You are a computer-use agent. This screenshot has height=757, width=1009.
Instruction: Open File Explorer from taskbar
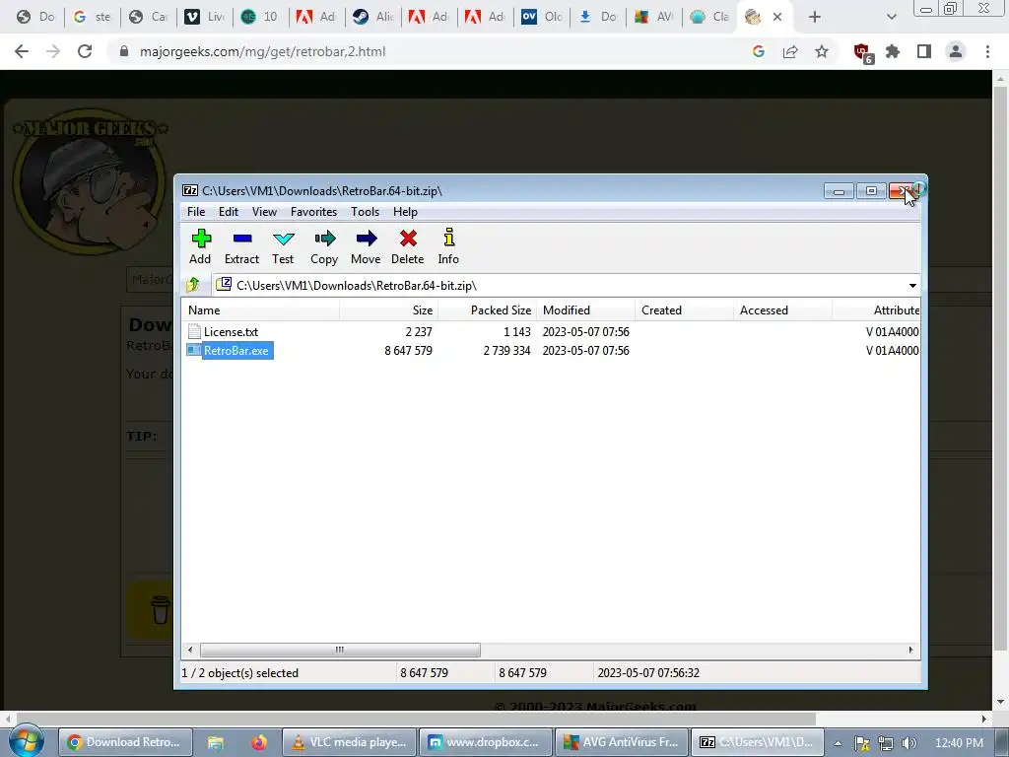[x=215, y=742]
